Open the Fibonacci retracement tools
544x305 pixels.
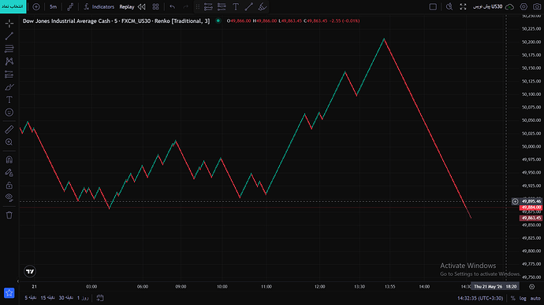[9, 49]
